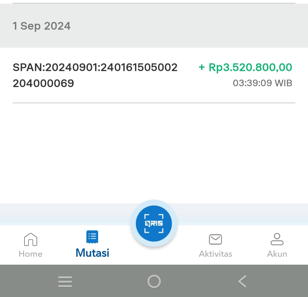Go to the Aktivitas tab label
308x297 pixels.
tap(215, 254)
